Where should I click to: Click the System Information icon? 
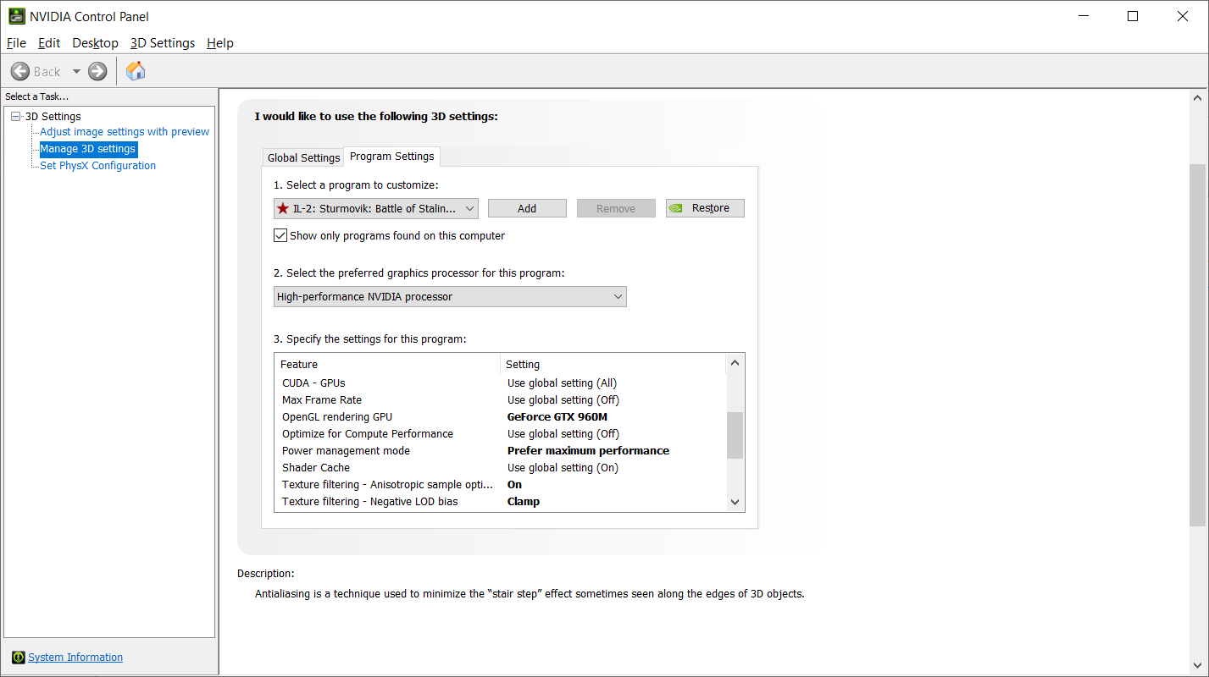click(18, 658)
